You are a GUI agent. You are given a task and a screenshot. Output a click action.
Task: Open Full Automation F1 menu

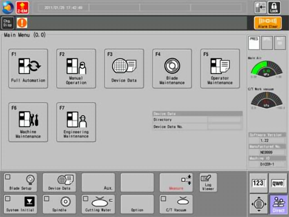click(28, 68)
